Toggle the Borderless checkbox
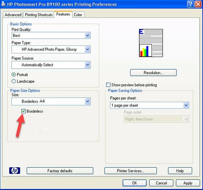The width and height of the screenshot is (203, 190). tap(23, 111)
